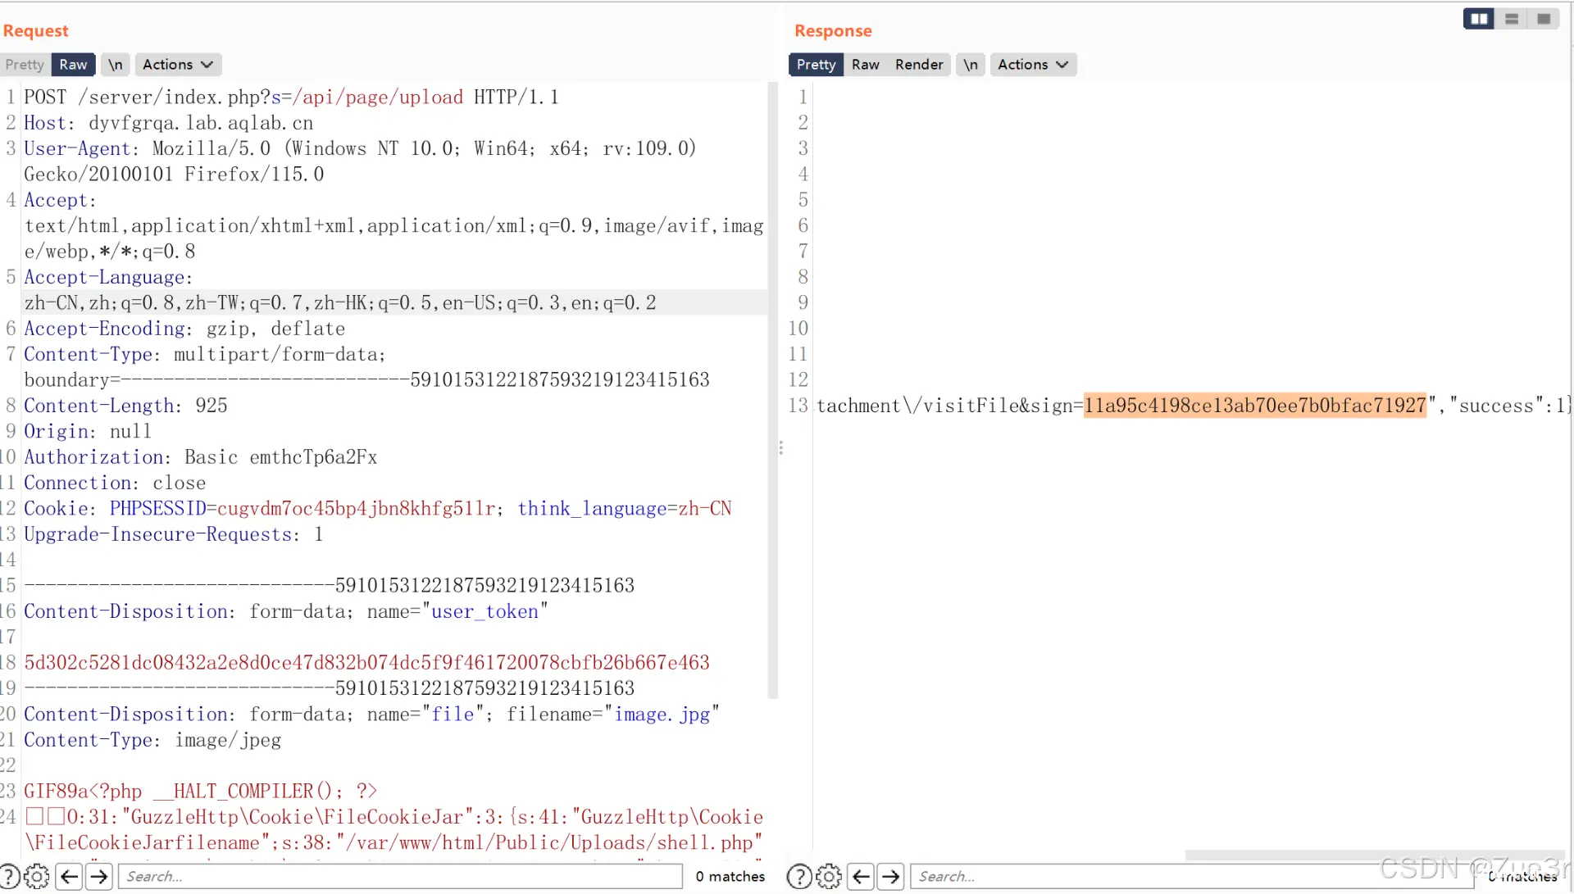Image resolution: width=1574 pixels, height=894 pixels.
Task: Click Content-Disposition name="user_token" line
Action: [286, 611]
